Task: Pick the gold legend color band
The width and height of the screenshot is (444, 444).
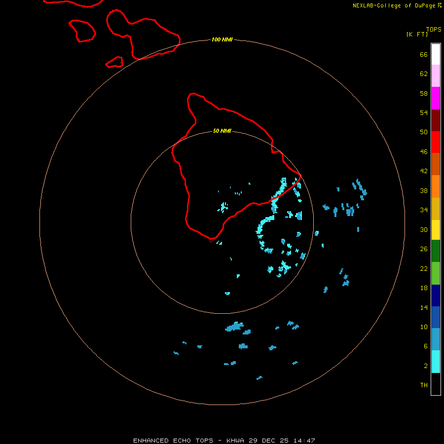Action: [436, 209]
